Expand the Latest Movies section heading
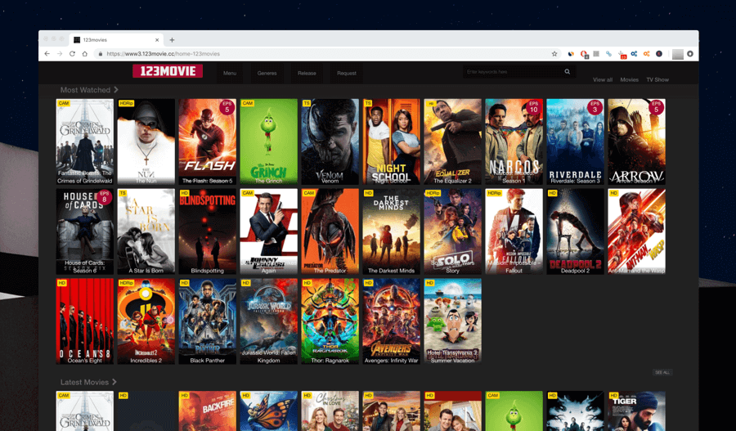This screenshot has width=736, height=431. coord(88,382)
